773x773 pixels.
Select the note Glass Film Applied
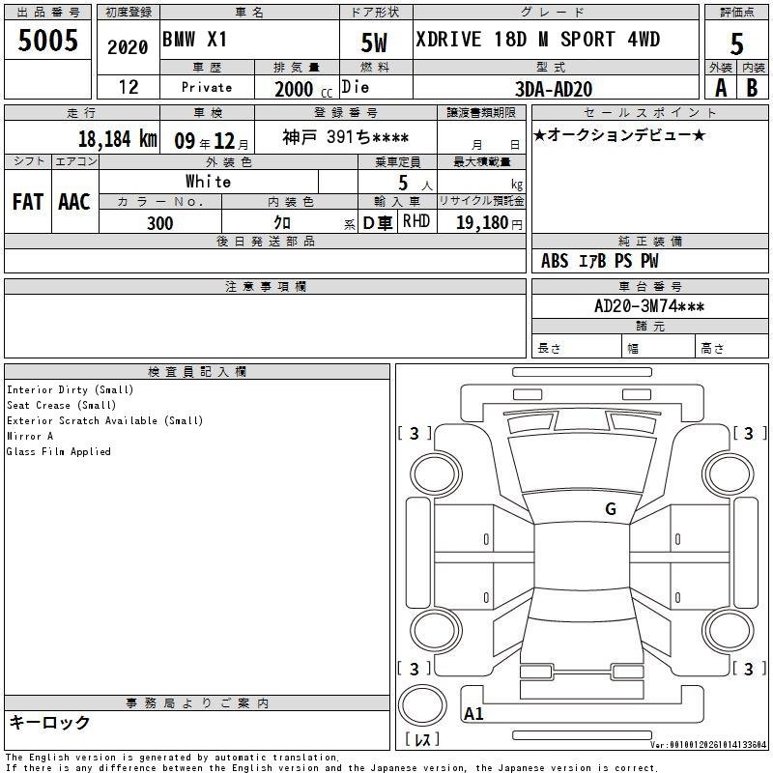coord(59,451)
